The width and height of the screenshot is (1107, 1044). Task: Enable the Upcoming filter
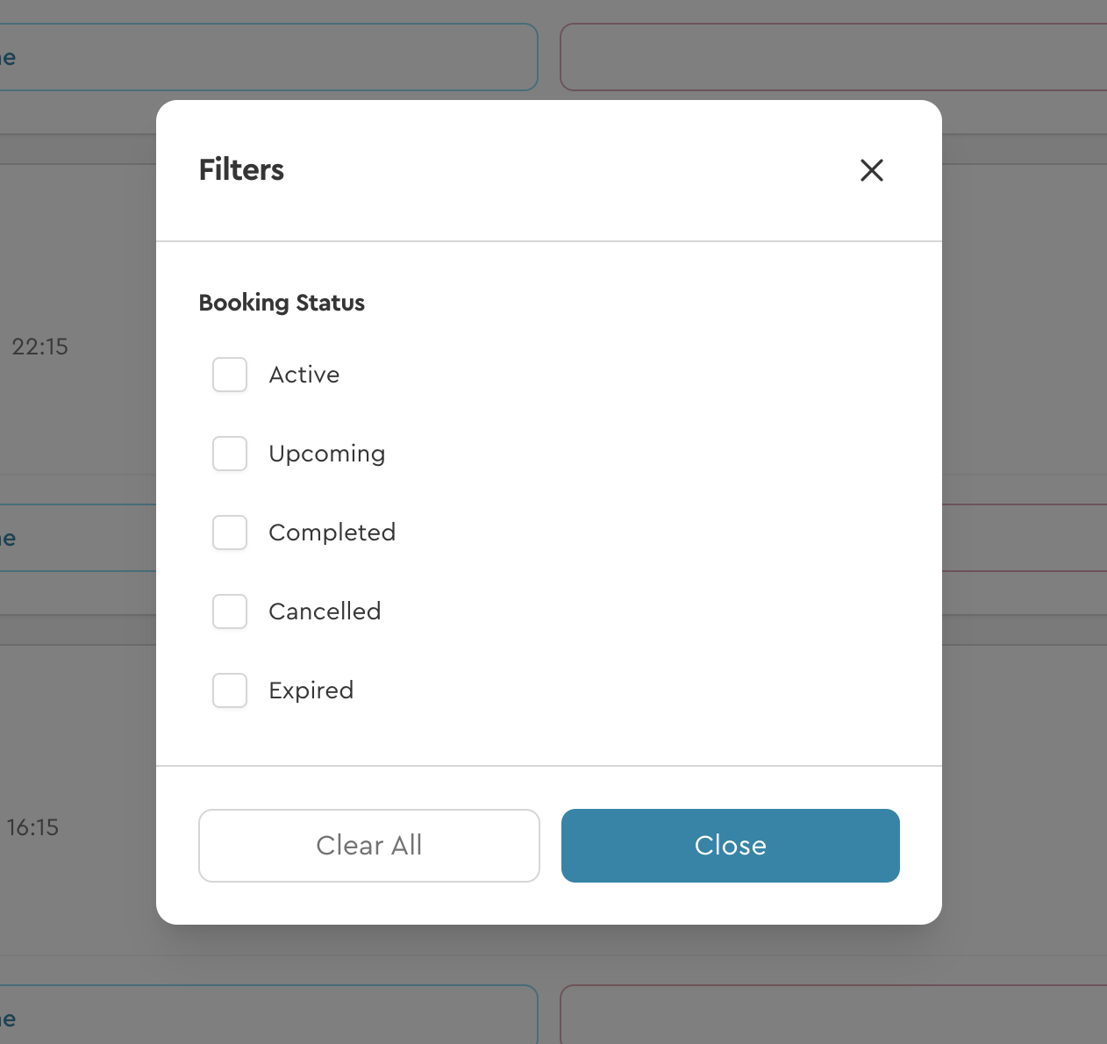pos(229,454)
